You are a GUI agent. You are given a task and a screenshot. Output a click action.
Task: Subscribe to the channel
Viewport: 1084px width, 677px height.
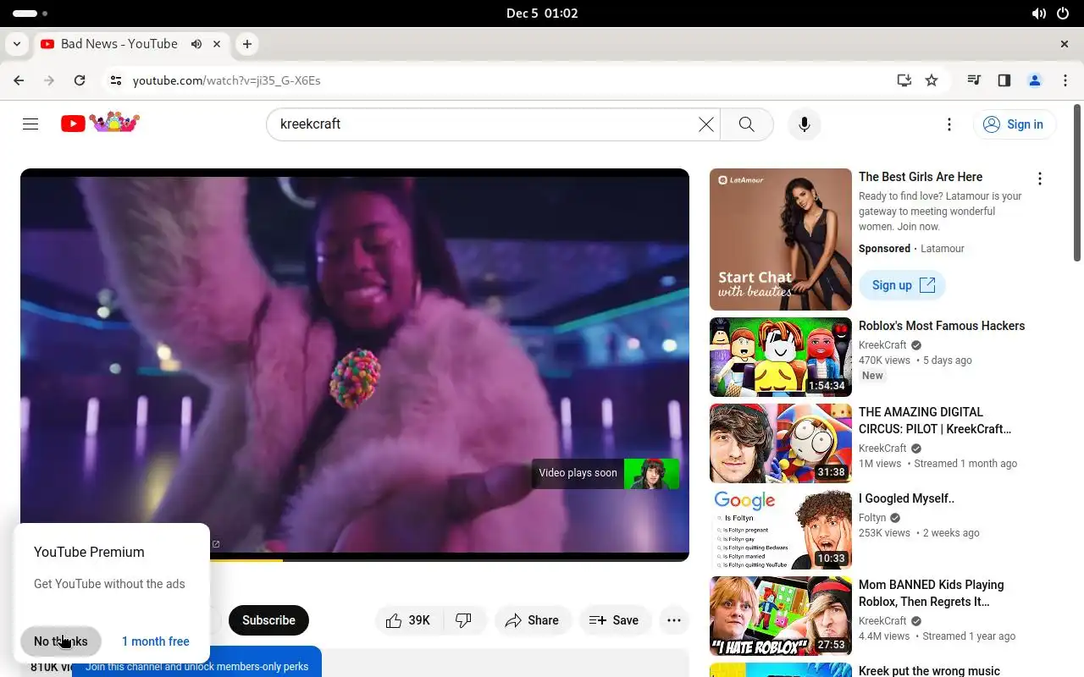point(268,620)
